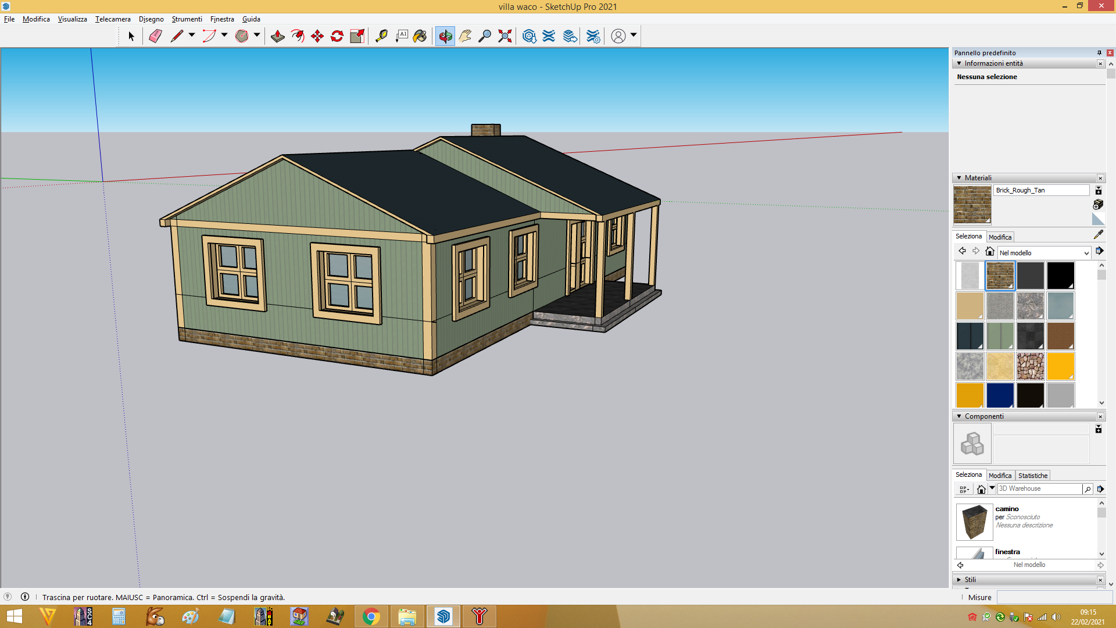
Task: Open Chrome from the taskbar
Action: (371, 616)
